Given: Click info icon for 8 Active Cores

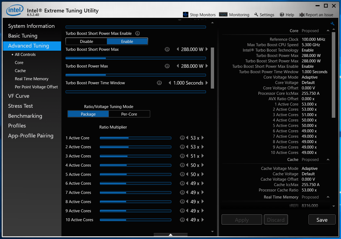Looking at the screenshot, I should point(182,201).
